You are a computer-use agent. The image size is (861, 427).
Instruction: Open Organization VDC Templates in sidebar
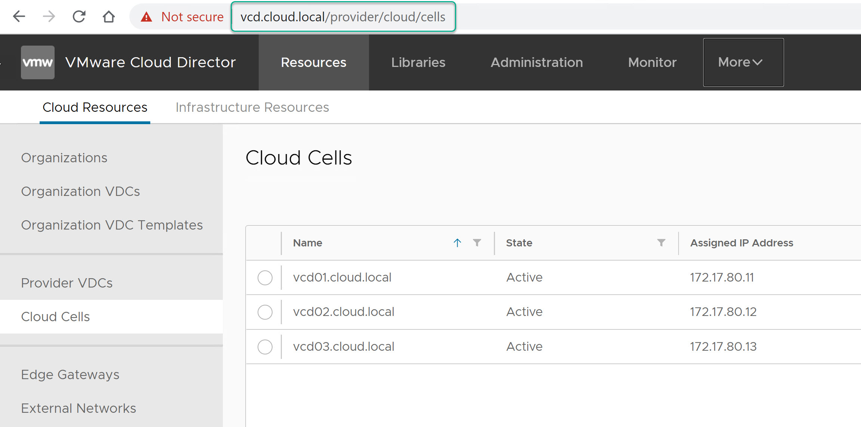click(112, 225)
